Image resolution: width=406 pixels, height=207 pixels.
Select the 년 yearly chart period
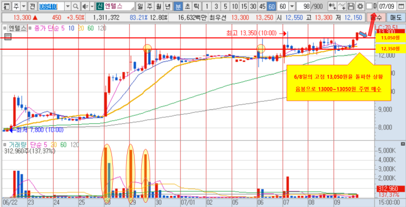(168, 6)
